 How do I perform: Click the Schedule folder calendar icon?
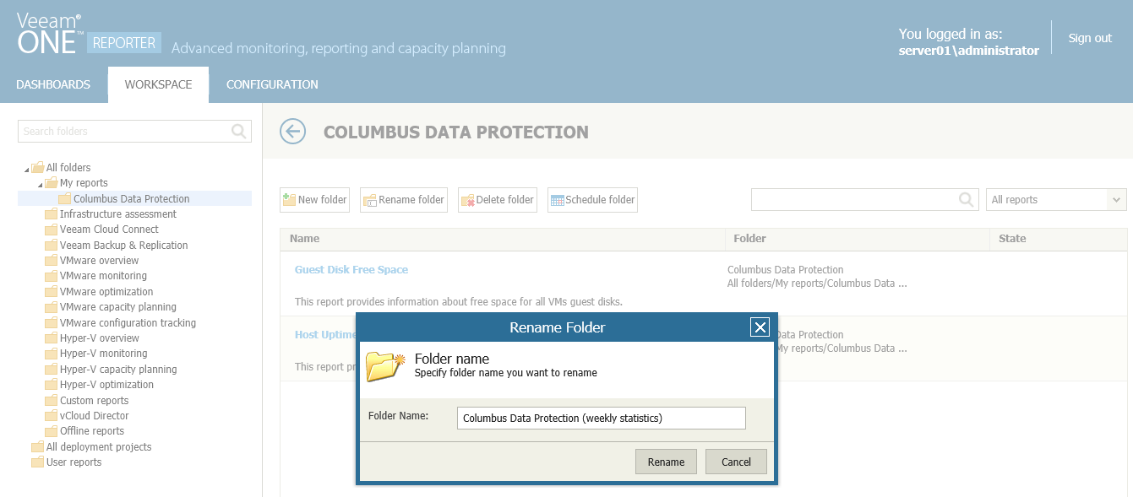(557, 200)
